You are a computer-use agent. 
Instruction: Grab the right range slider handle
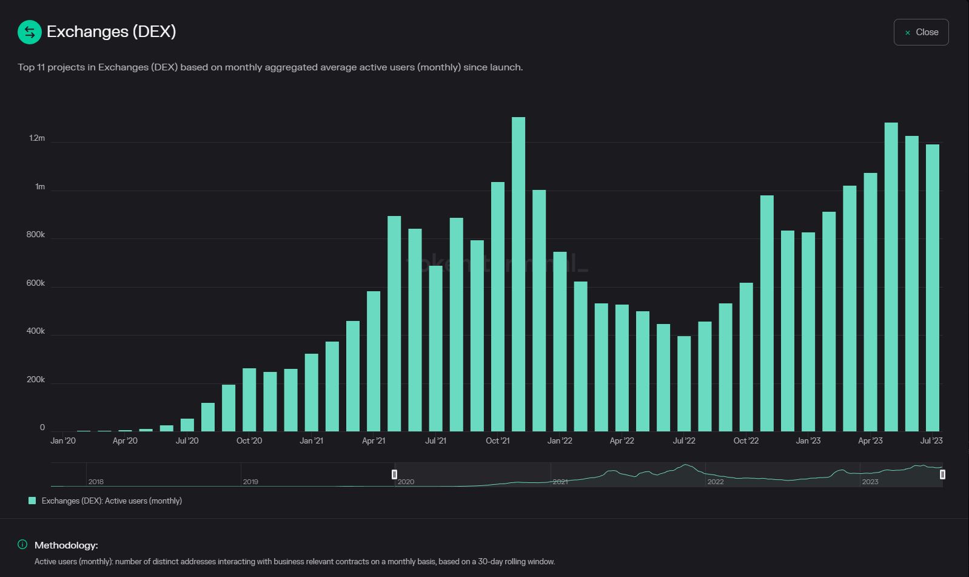pyautogui.click(x=942, y=474)
